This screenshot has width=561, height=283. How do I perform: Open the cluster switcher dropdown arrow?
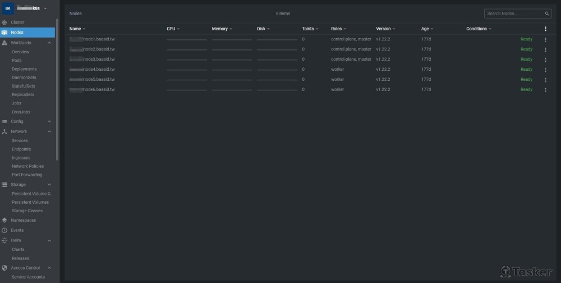click(45, 8)
